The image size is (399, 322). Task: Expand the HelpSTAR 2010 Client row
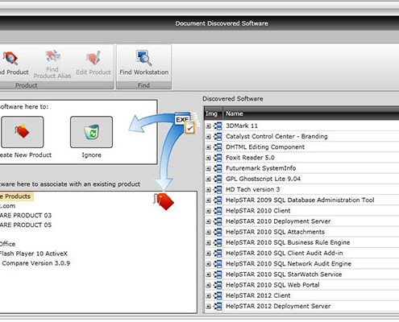pos(208,211)
